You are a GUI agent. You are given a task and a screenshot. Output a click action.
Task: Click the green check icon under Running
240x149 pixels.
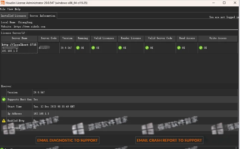(78, 48)
